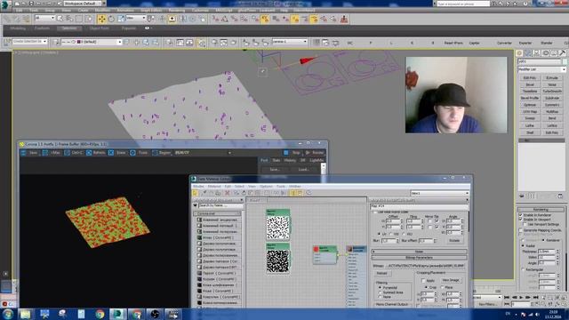This screenshot has height=320, width=569.
Task: Select Summed Area filtering radio button
Action: tap(380, 292)
